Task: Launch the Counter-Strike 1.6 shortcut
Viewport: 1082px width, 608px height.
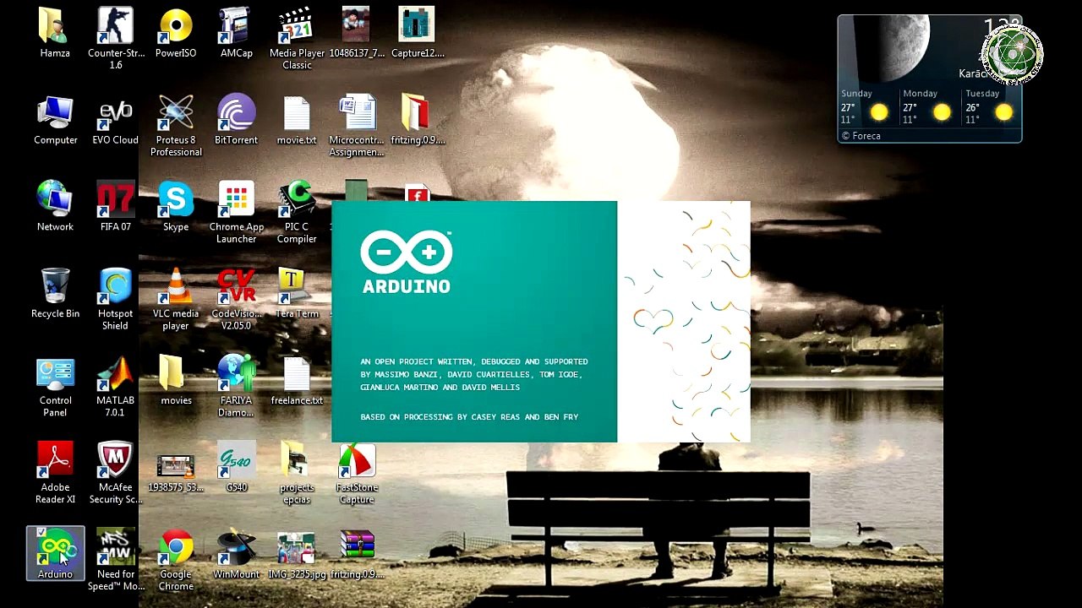Action: pyautogui.click(x=116, y=38)
